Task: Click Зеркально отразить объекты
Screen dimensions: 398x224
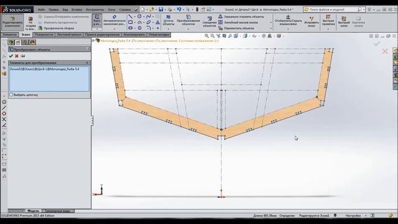Action: tap(241, 17)
